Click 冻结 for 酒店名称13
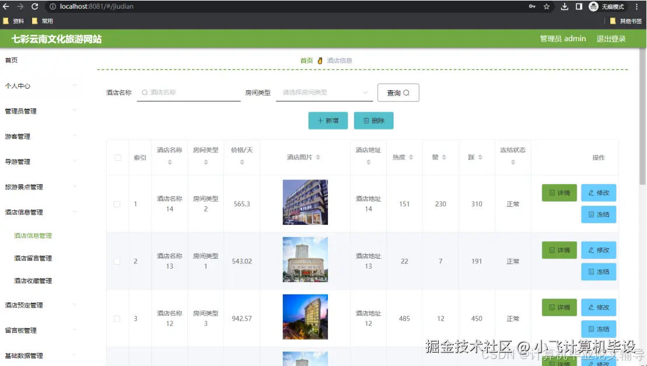This screenshot has height=366, width=647. (x=599, y=272)
